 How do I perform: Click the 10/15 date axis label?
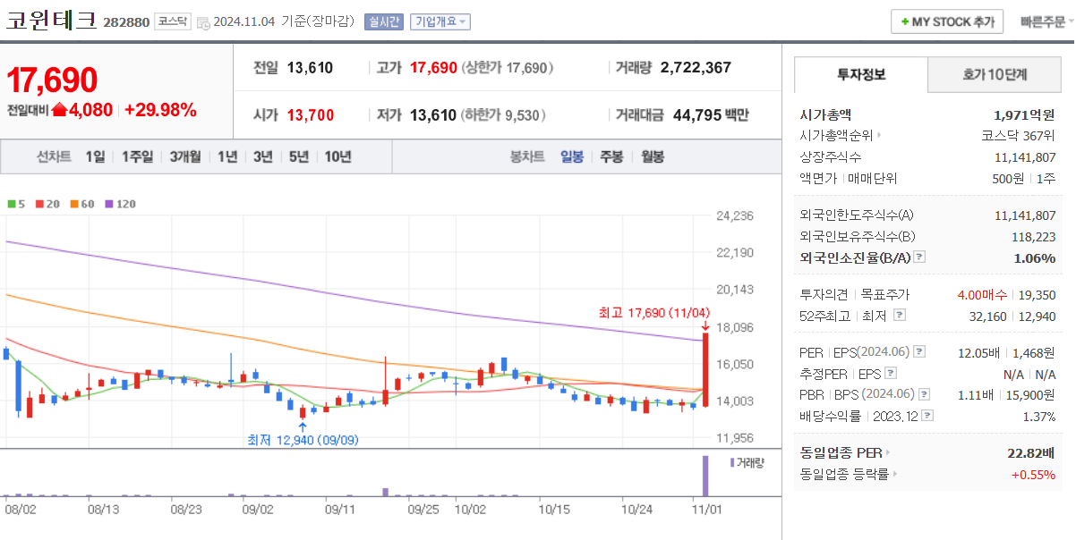click(554, 509)
